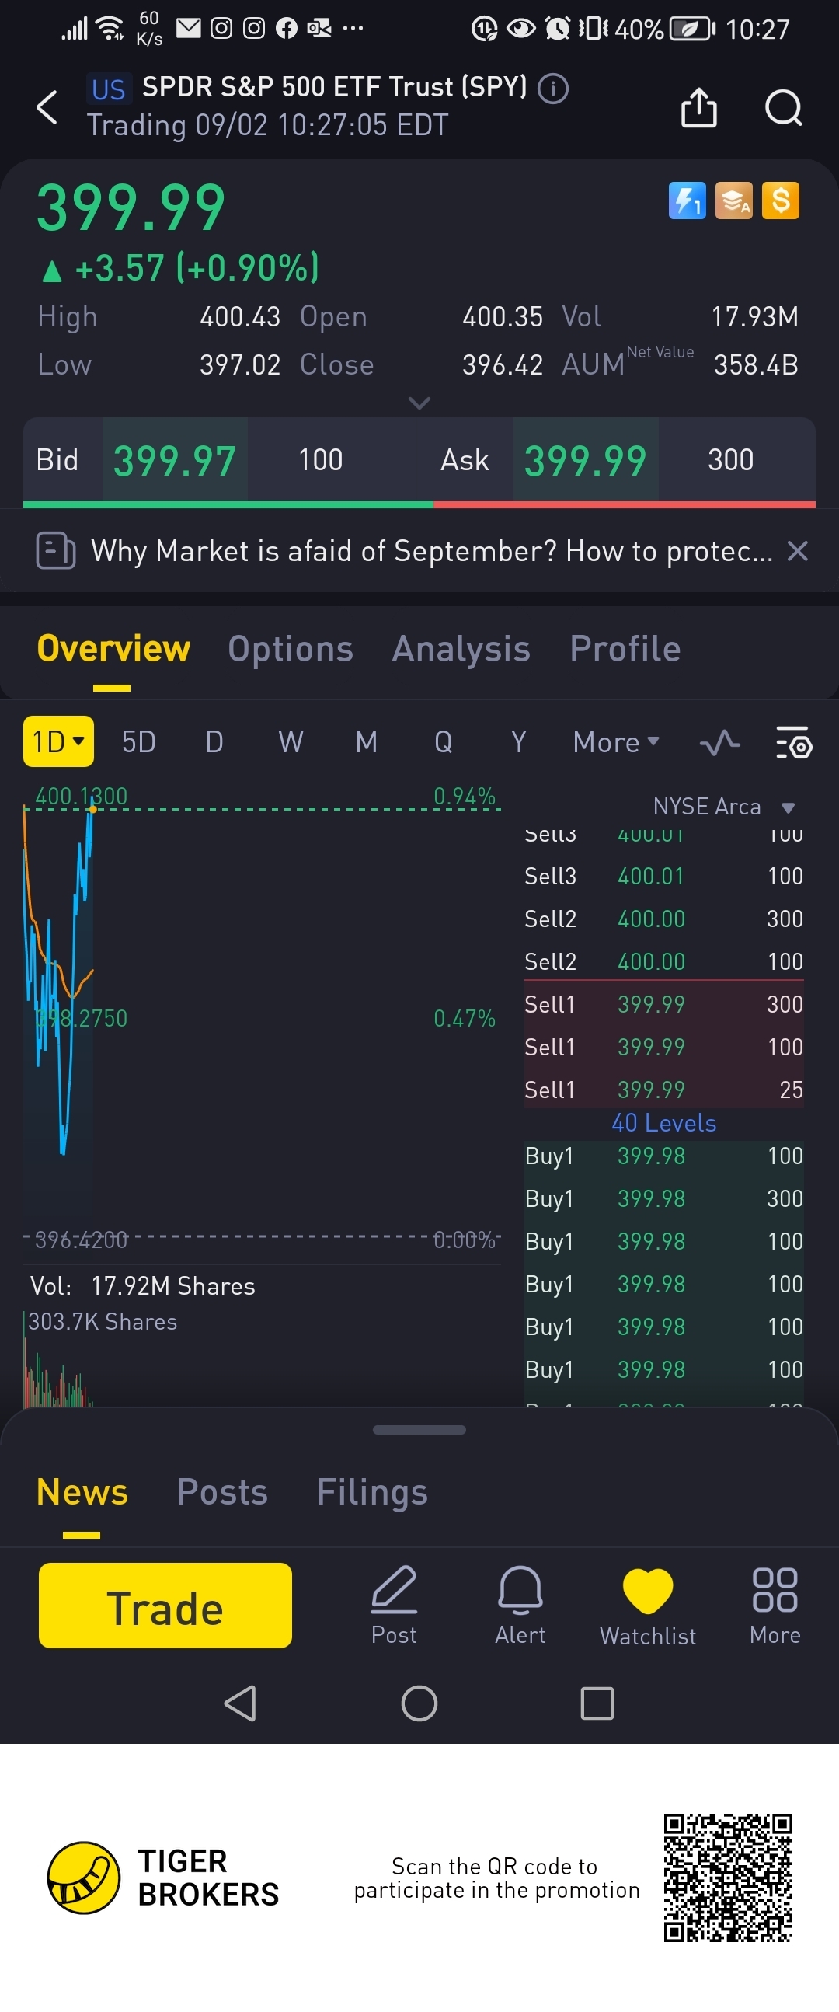Image resolution: width=839 pixels, height=2012 pixels.
Task: Tap the Ask price 399.99
Action: [585, 460]
